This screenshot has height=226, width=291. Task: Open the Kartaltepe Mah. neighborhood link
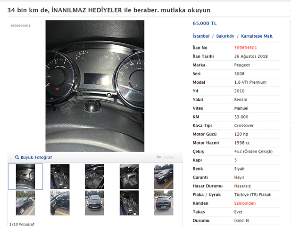(x=257, y=36)
